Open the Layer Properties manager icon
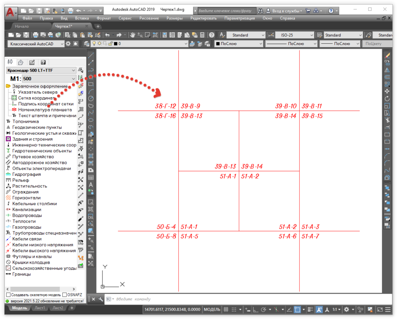The width and height of the screenshot is (397, 319). point(87,44)
